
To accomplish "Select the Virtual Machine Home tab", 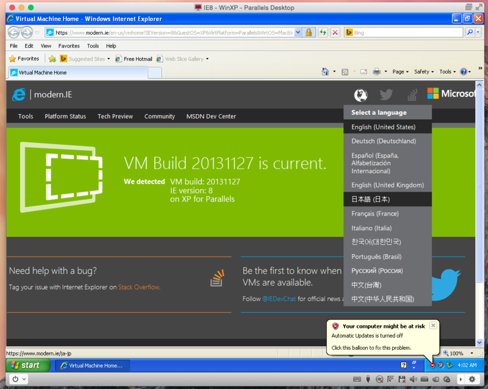I will (x=78, y=73).
